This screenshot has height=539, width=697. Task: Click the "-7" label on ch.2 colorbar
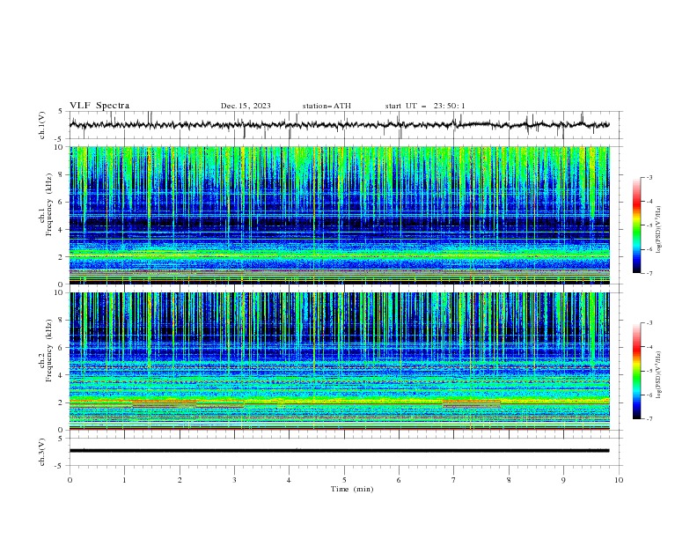(649, 419)
